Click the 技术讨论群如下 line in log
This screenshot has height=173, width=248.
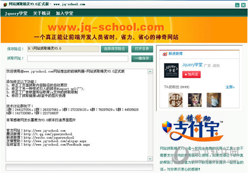pos(20,106)
